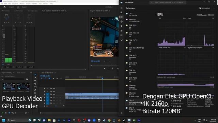Pick the Track Select Forward tool
Image resolution: width=218 pixels, height=123 pixels.
point(35,78)
